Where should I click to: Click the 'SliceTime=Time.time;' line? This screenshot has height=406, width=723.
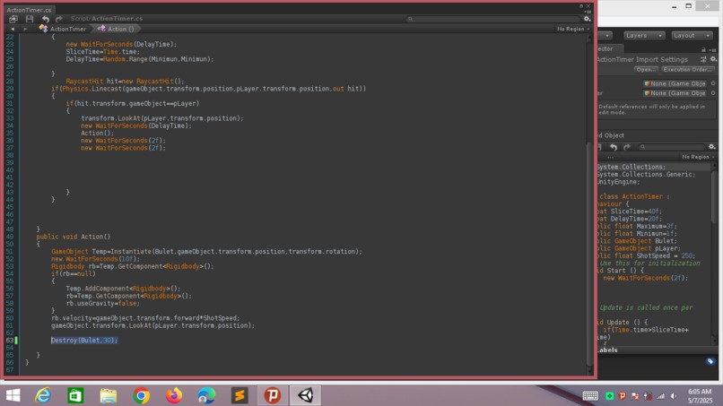coord(103,52)
